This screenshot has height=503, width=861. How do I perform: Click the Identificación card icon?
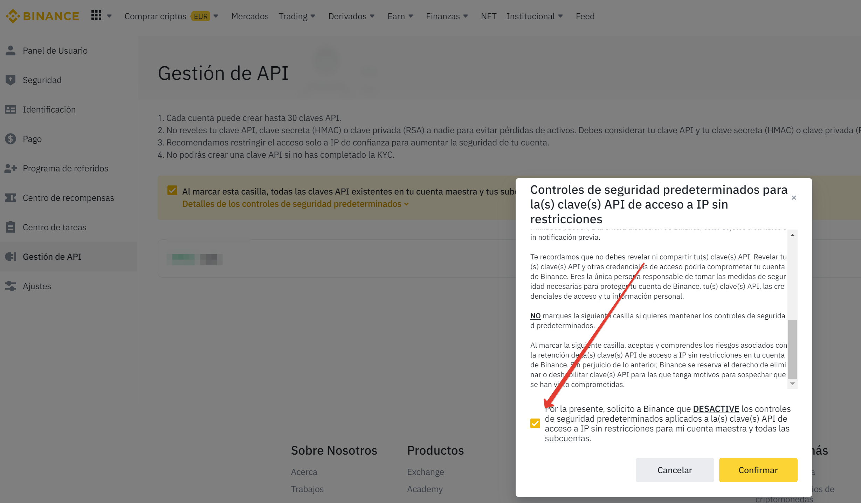click(11, 109)
